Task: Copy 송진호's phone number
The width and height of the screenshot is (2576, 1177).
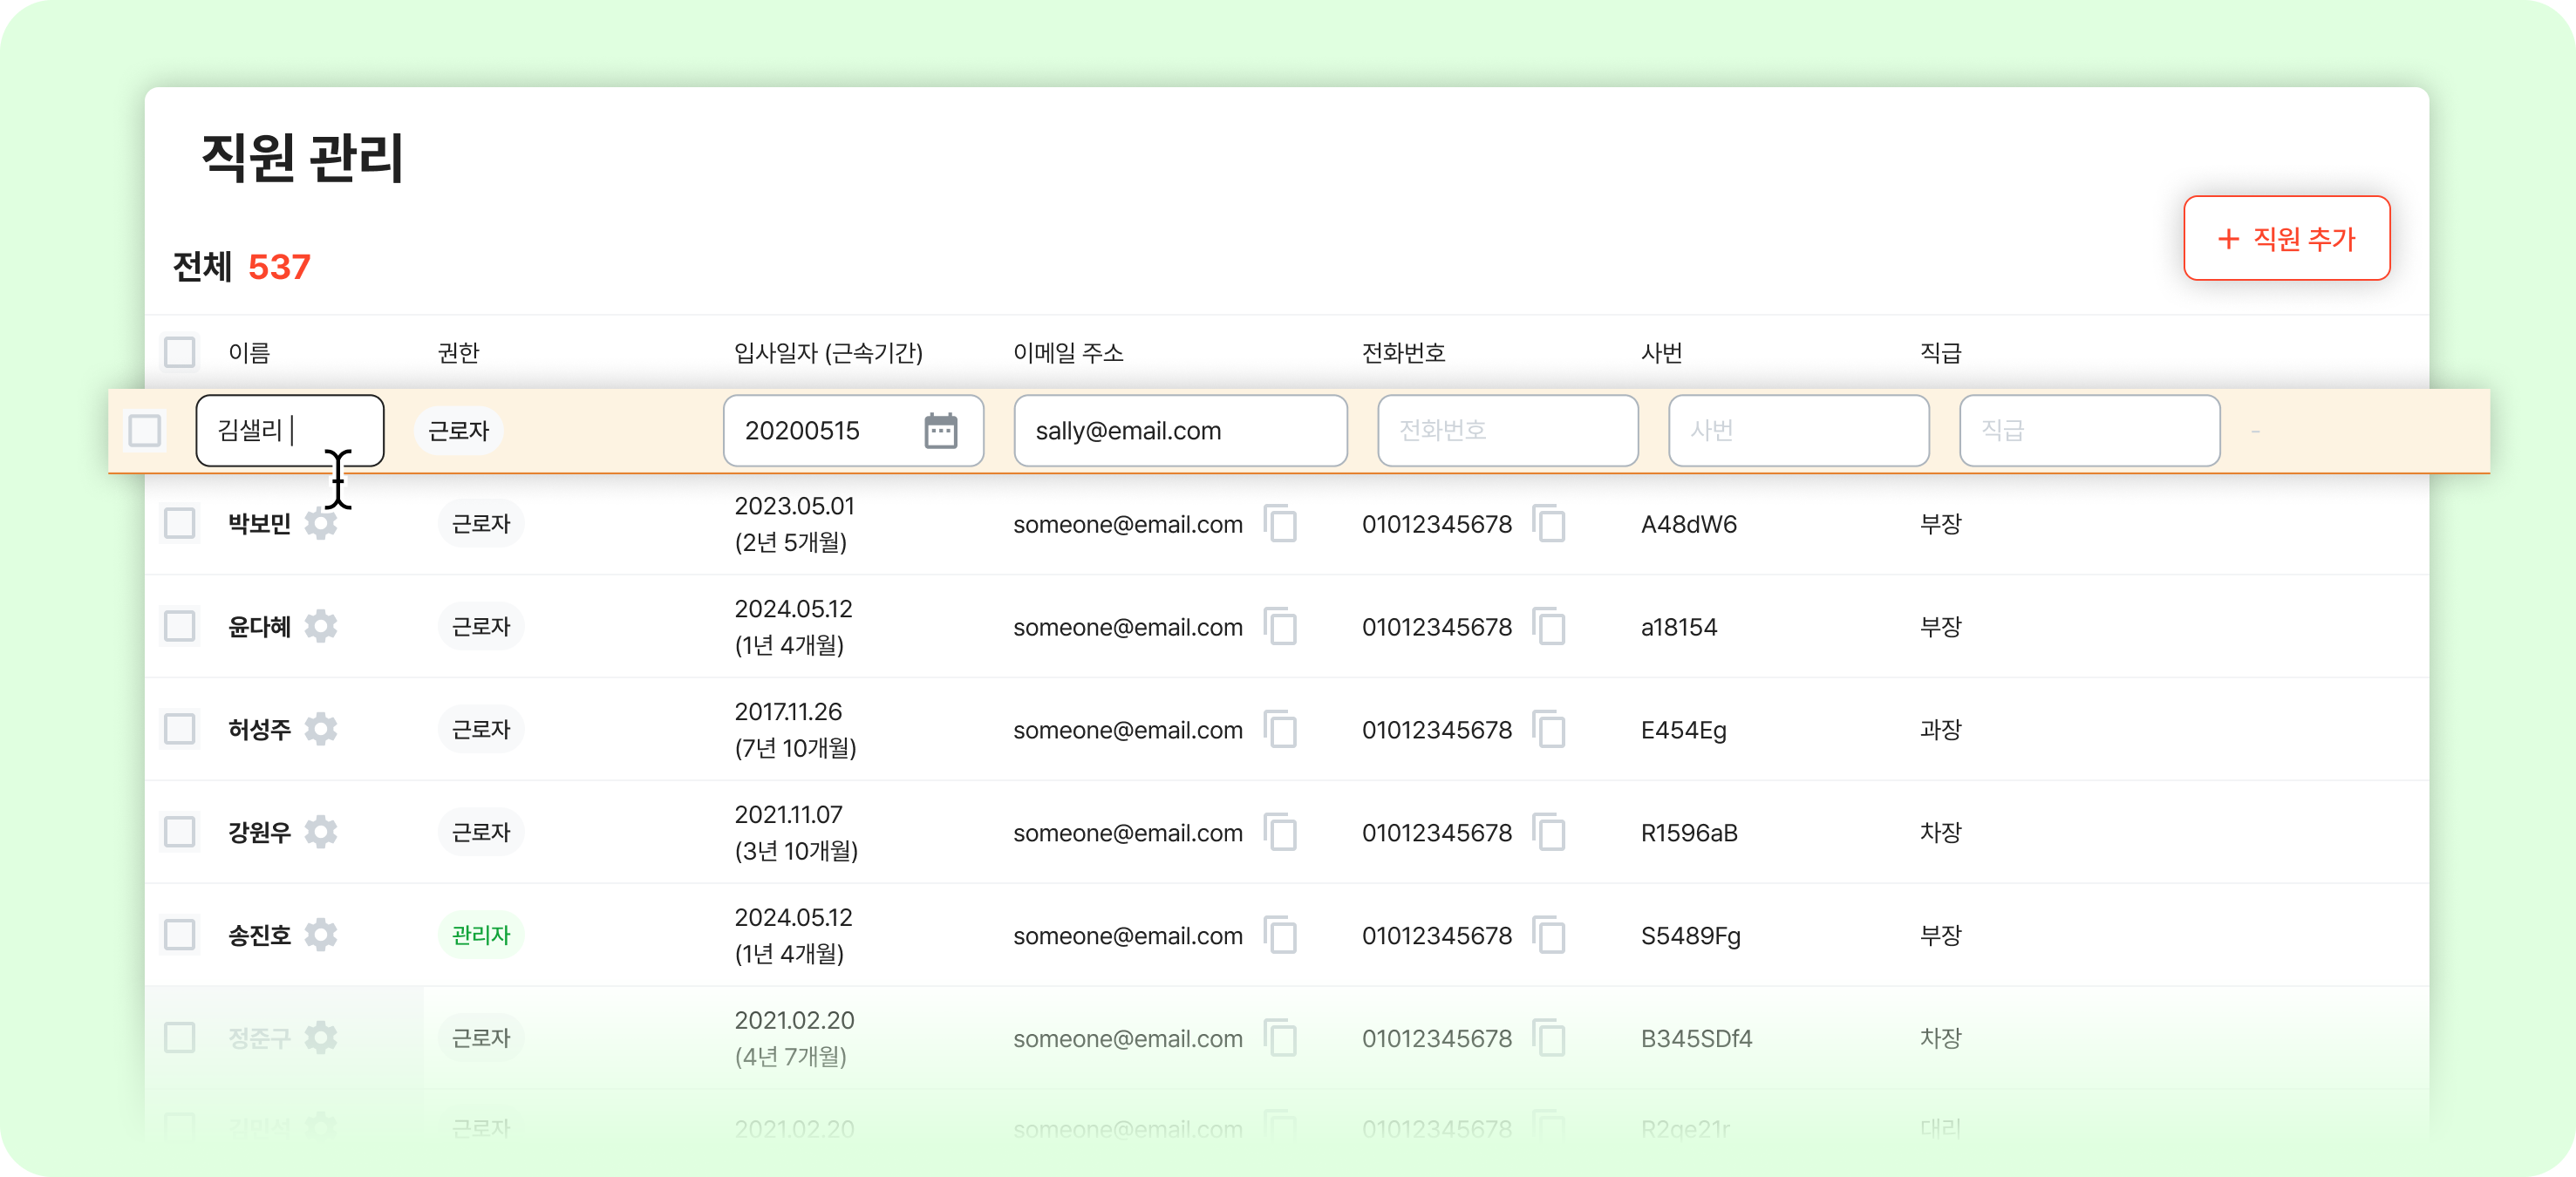Action: click(x=1549, y=935)
